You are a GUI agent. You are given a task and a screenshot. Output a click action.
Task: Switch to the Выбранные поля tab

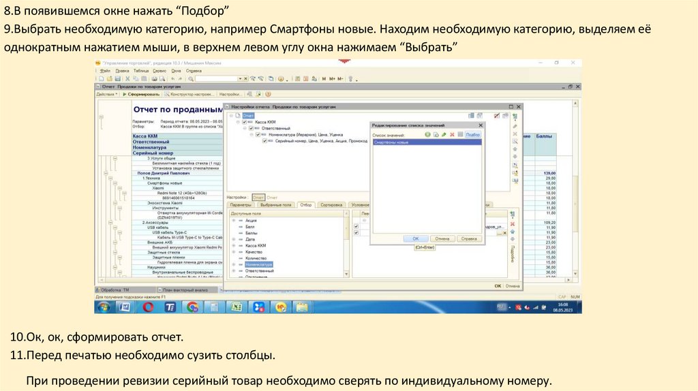click(275, 204)
